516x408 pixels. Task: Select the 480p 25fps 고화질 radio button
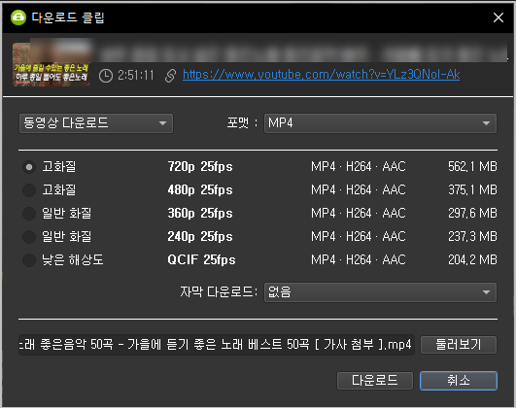pyautogui.click(x=29, y=190)
